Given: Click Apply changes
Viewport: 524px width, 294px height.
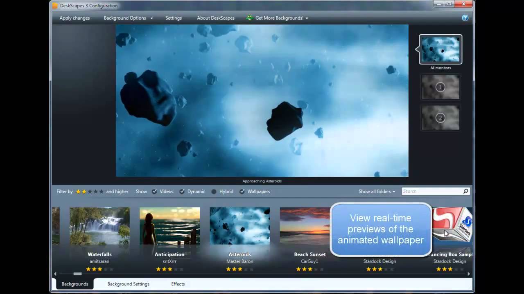Looking at the screenshot, I should click(75, 18).
